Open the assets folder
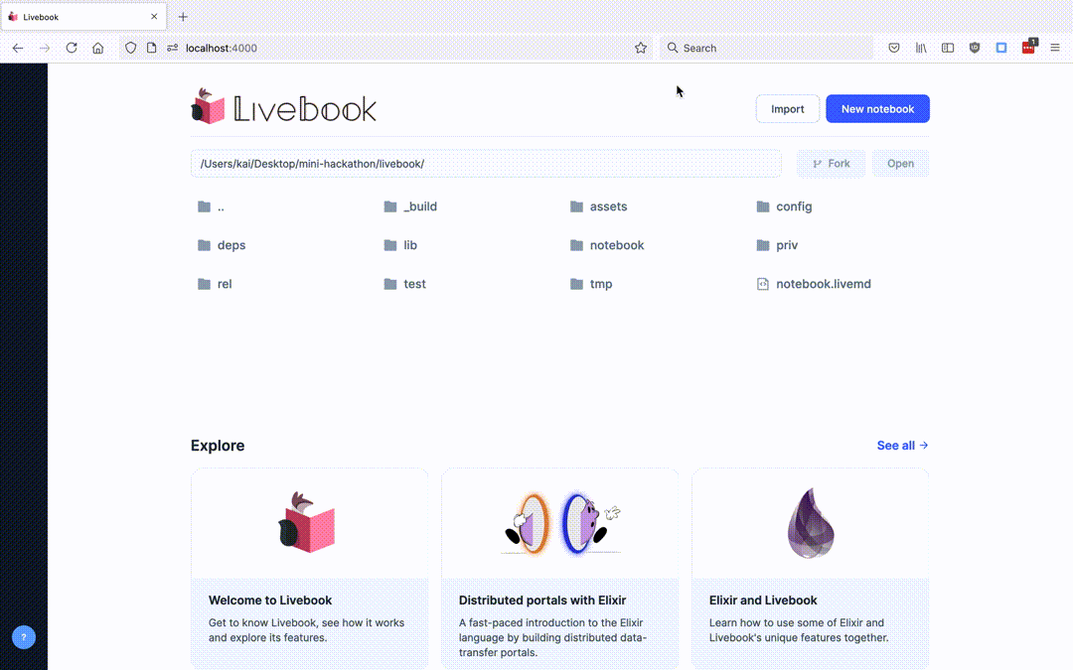1073x670 pixels. click(x=598, y=206)
